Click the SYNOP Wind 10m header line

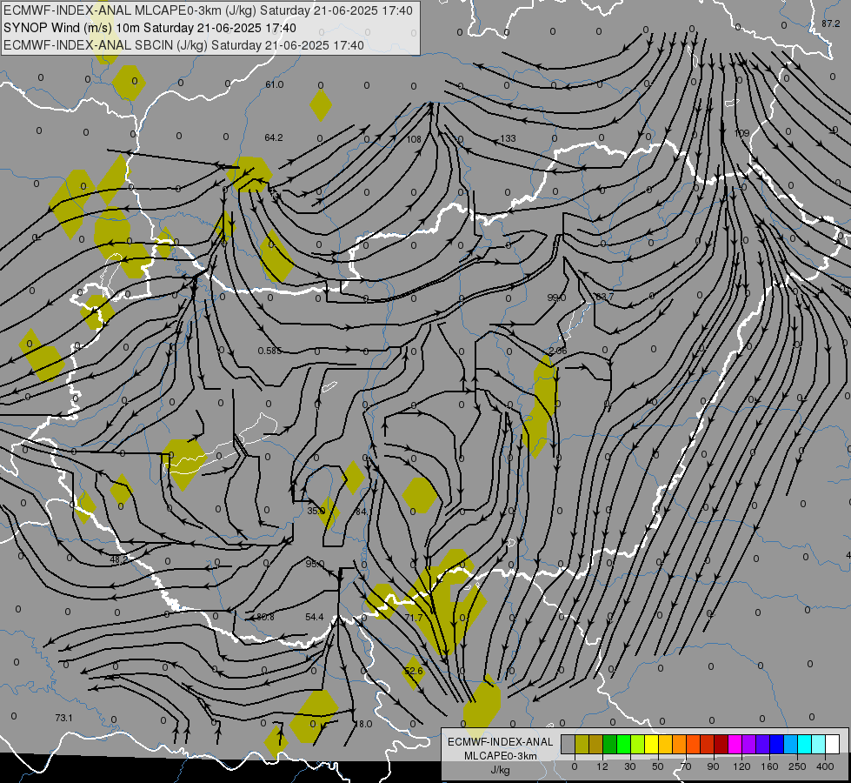150,28
